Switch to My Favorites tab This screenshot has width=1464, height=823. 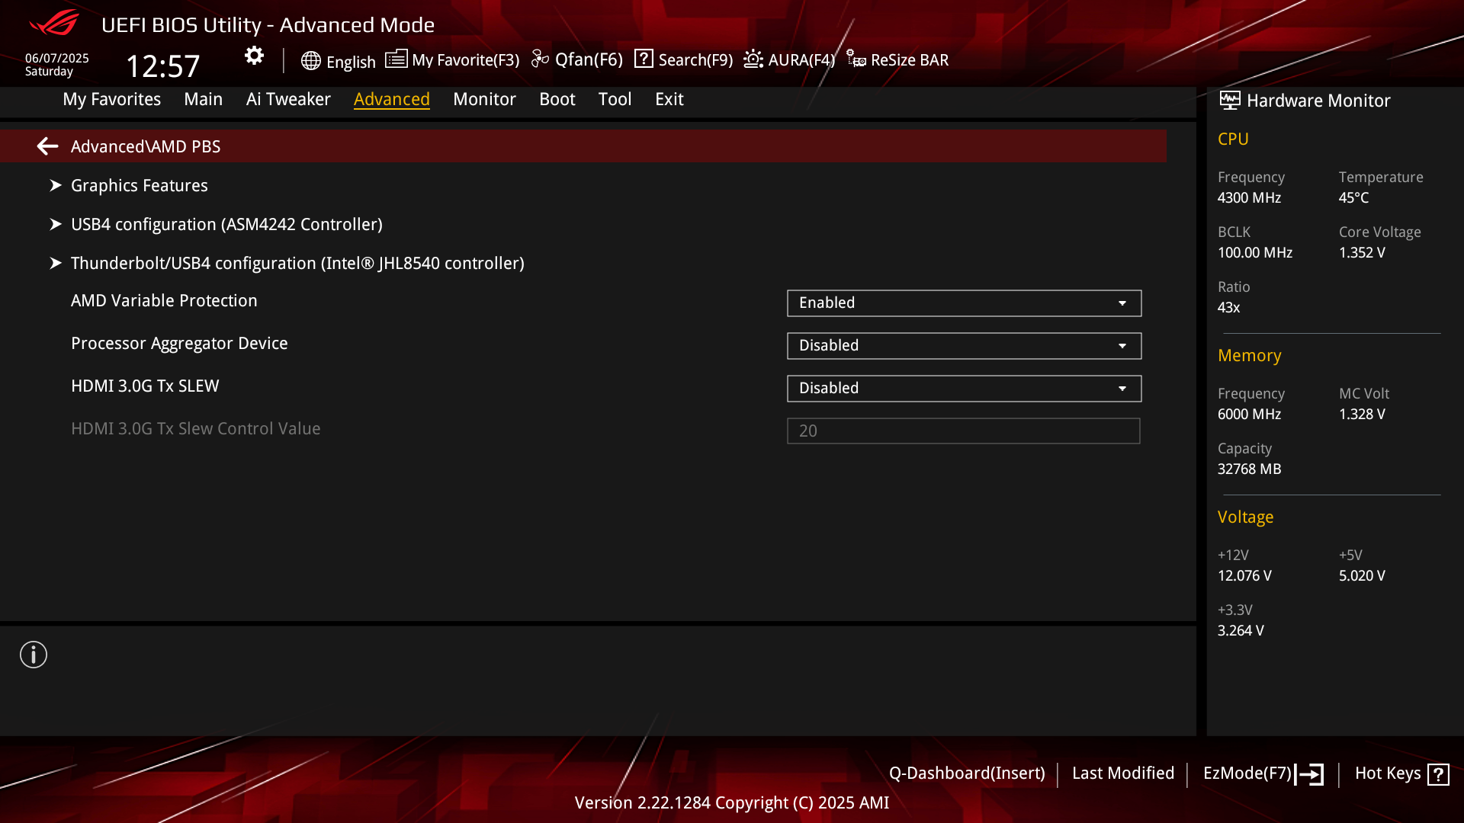coord(111,99)
